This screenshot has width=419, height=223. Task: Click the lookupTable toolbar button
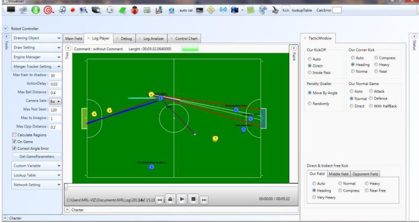[302, 10]
